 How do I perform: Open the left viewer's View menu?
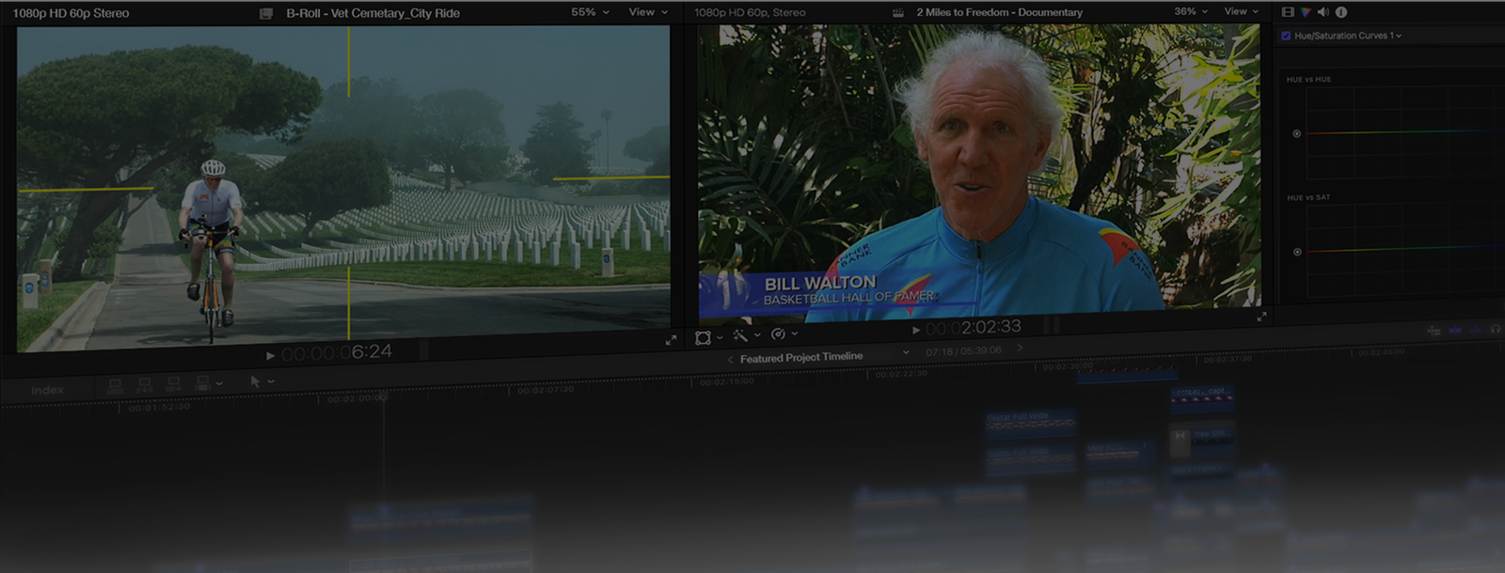point(647,12)
